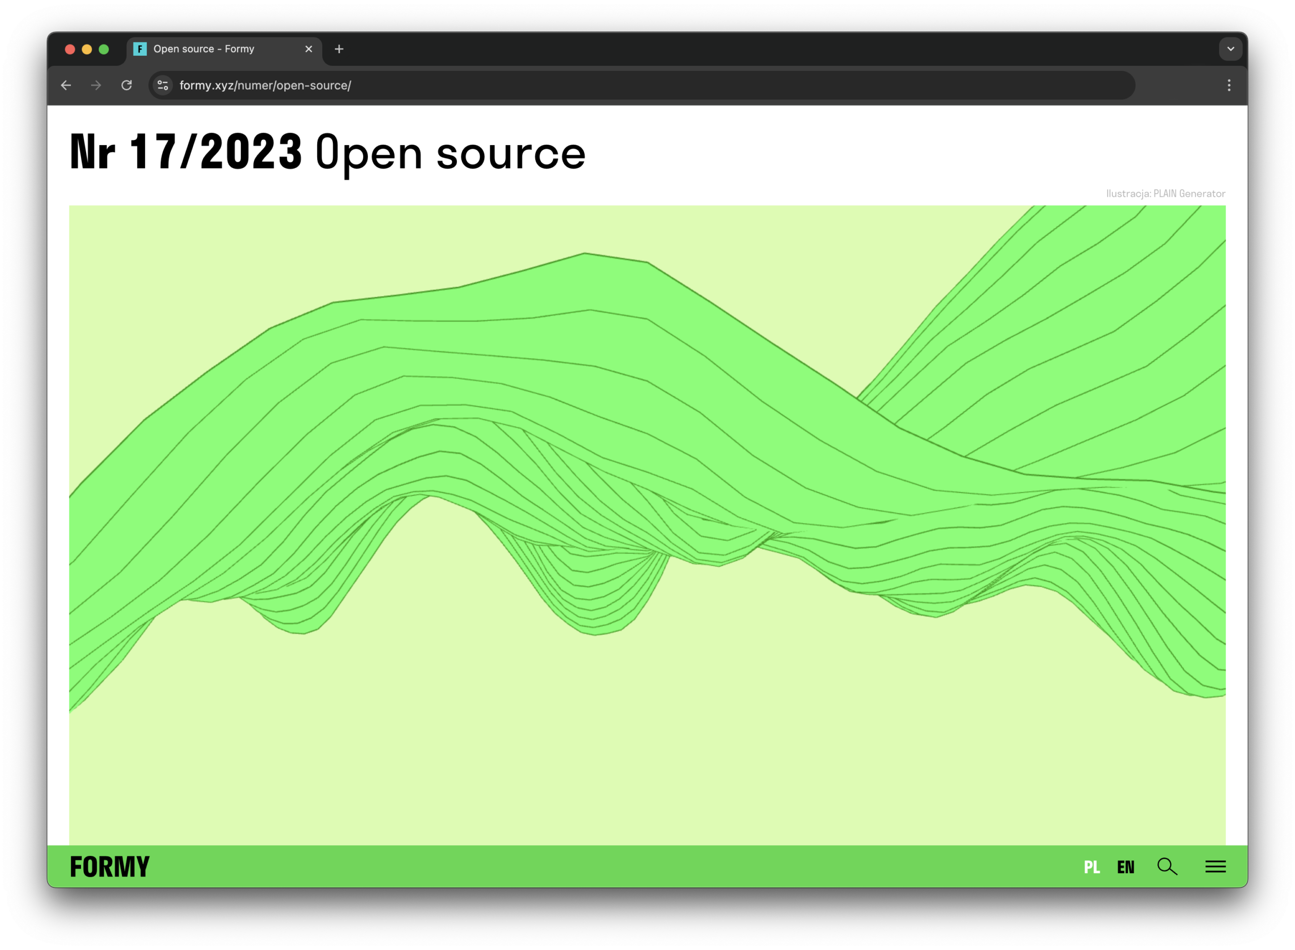The width and height of the screenshot is (1295, 950).
Task: Switch language to PL
Action: pyautogui.click(x=1092, y=867)
